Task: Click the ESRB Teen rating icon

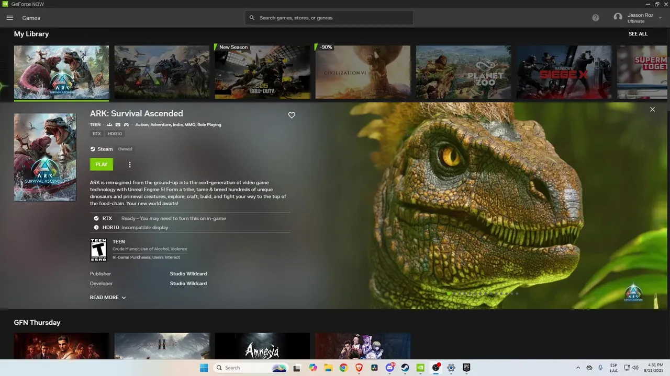Action: [x=98, y=250]
